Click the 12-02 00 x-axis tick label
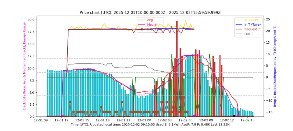Screen dimensions: 293x131 tap(144, 120)
